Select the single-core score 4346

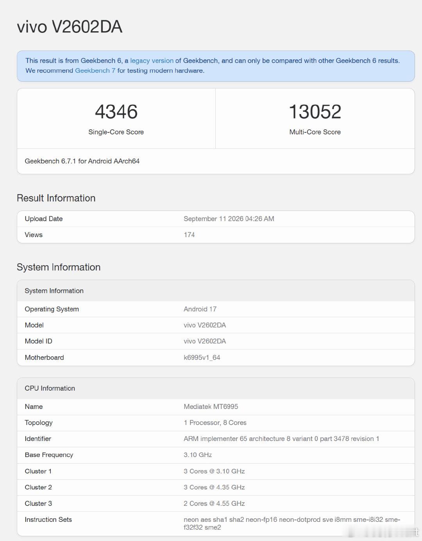pyautogui.click(x=116, y=112)
